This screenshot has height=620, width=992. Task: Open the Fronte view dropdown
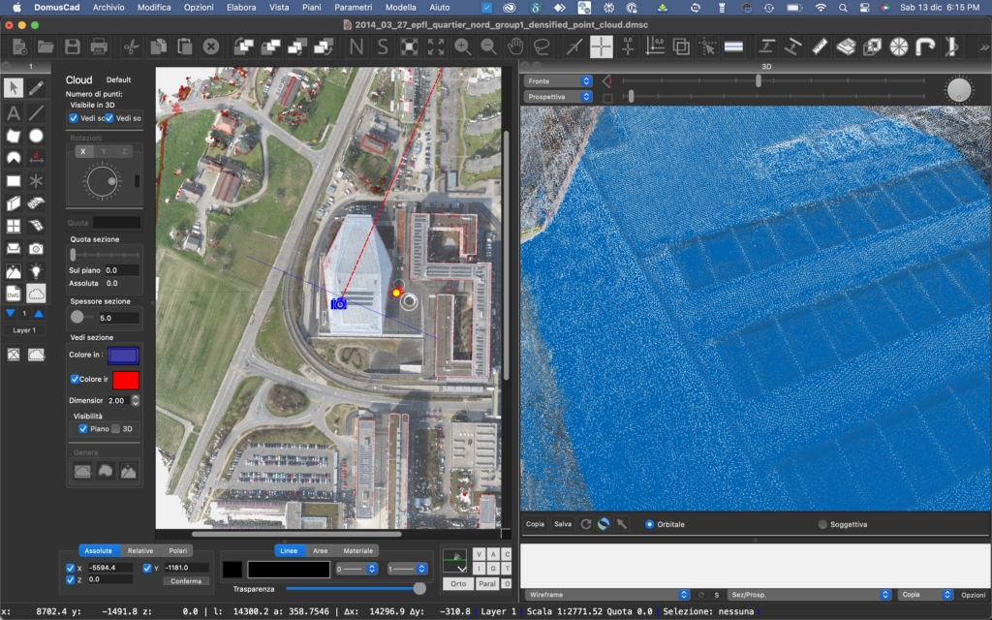pyautogui.click(x=558, y=81)
